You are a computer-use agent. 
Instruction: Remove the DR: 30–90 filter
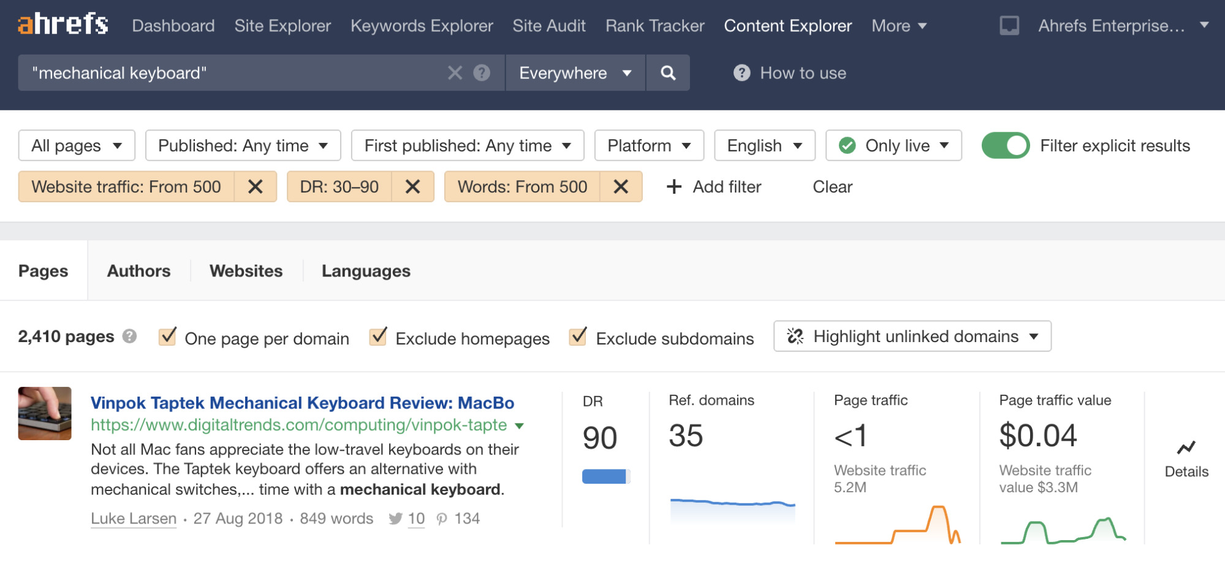pos(412,187)
